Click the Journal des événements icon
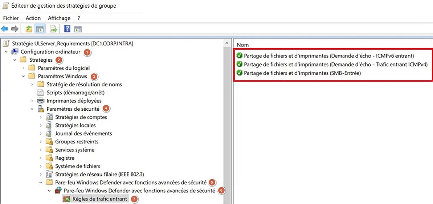 pyautogui.click(x=49, y=133)
